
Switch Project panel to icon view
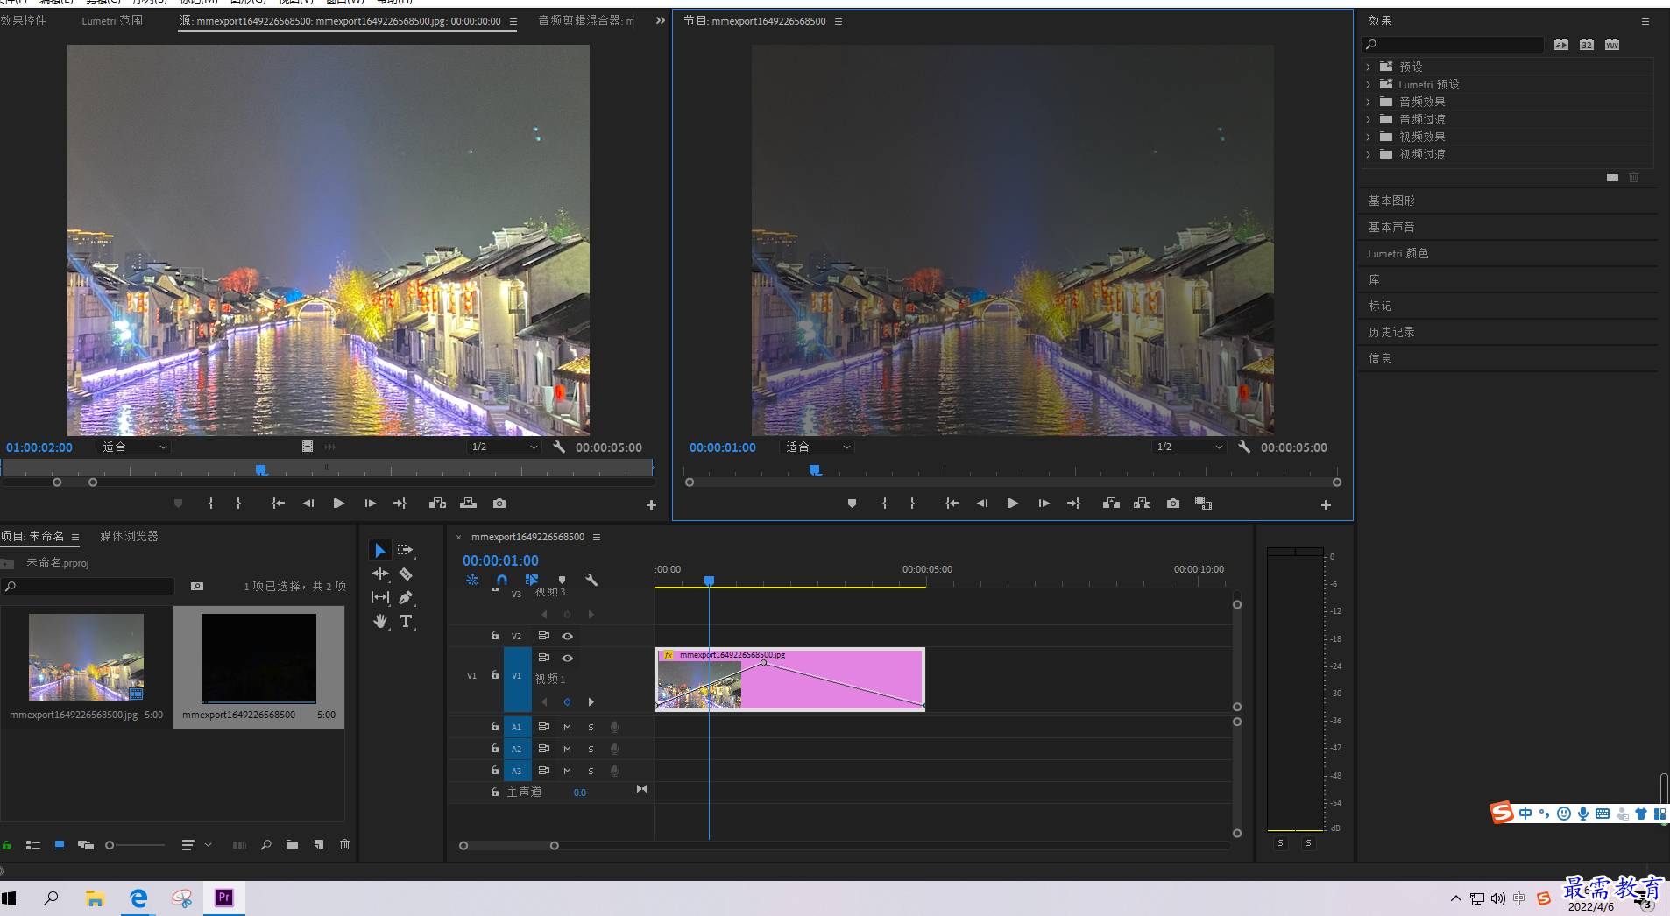coord(60,845)
